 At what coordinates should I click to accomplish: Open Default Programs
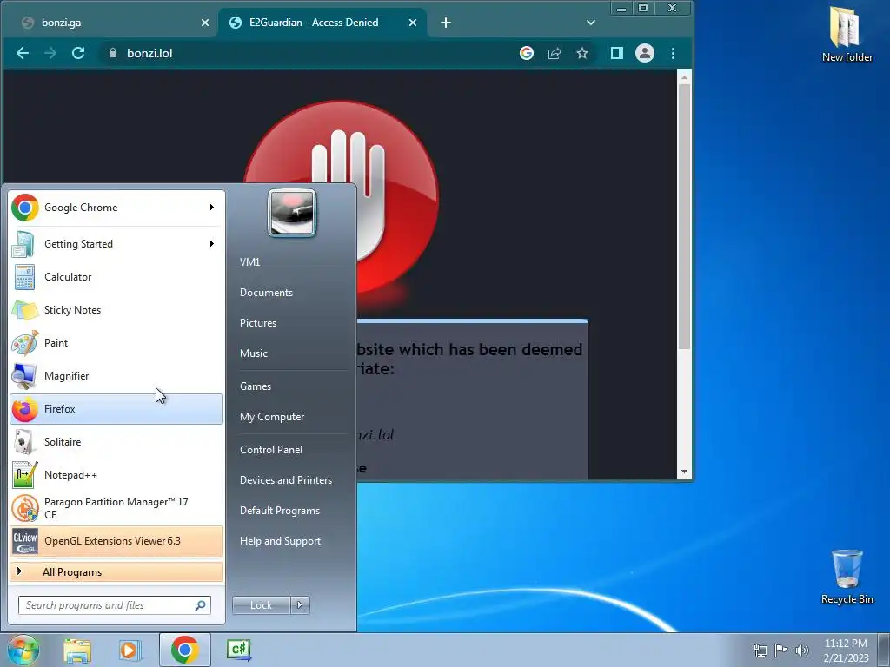coord(280,511)
